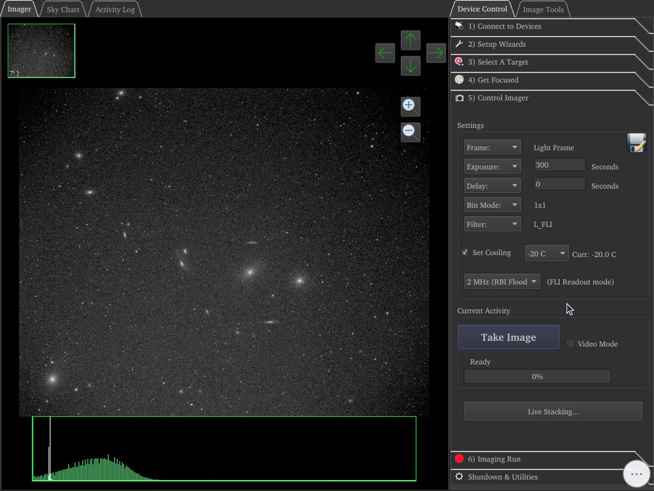
Task: Open the Delay dropdown
Action: click(493, 185)
